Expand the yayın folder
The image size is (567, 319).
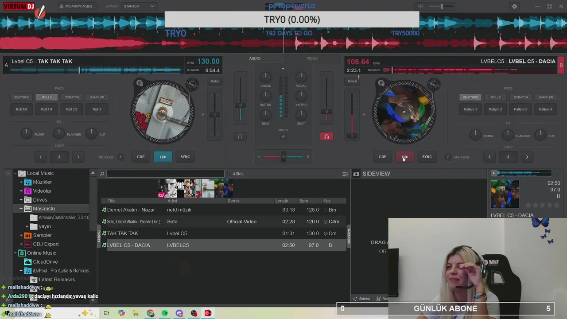pyautogui.click(x=27, y=226)
